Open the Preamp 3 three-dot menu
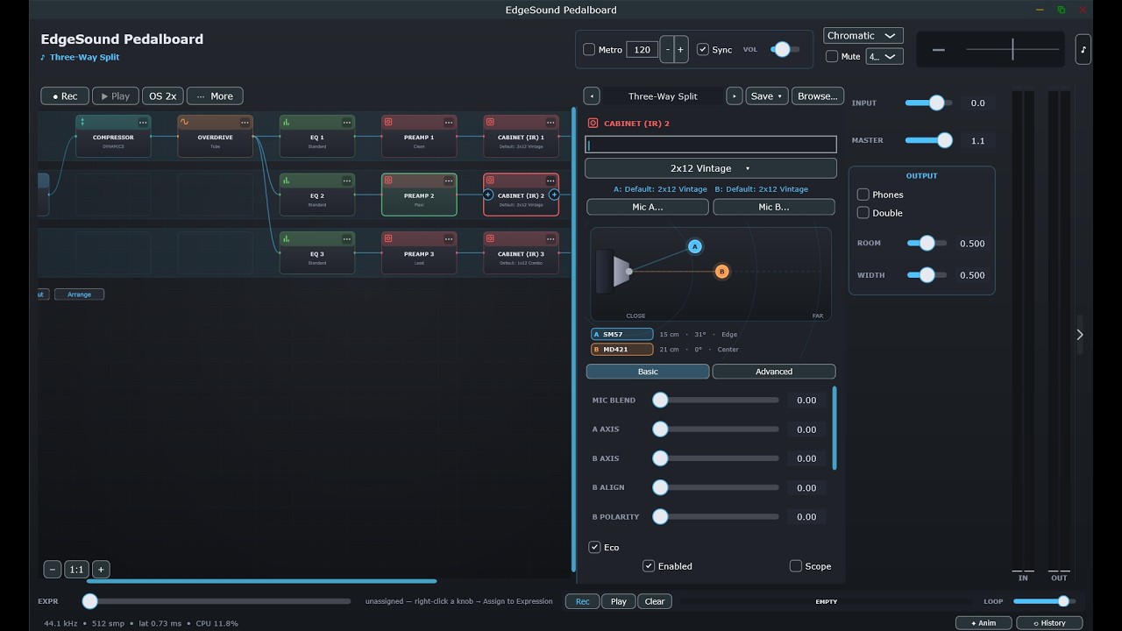 pos(449,238)
